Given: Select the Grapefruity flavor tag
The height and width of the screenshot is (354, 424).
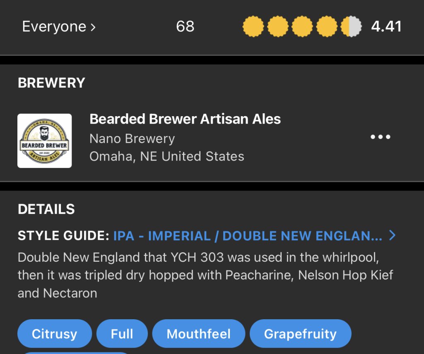Looking at the screenshot, I should click(x=300, y=334).
